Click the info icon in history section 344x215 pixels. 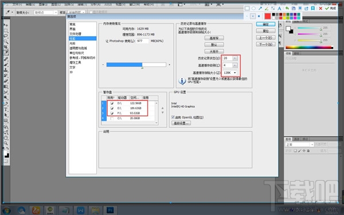(x=182, y=81)
